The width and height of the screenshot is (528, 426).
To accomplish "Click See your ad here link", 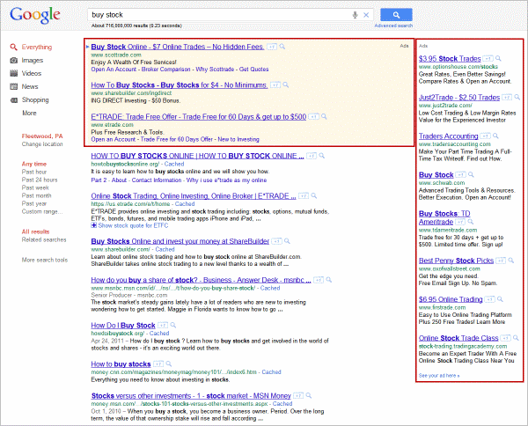I will point(439,376).
